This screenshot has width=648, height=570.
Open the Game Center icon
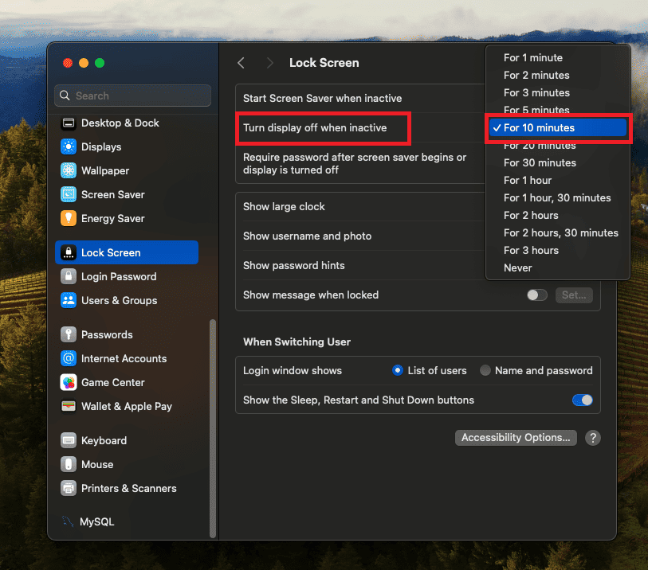[69, 383]
